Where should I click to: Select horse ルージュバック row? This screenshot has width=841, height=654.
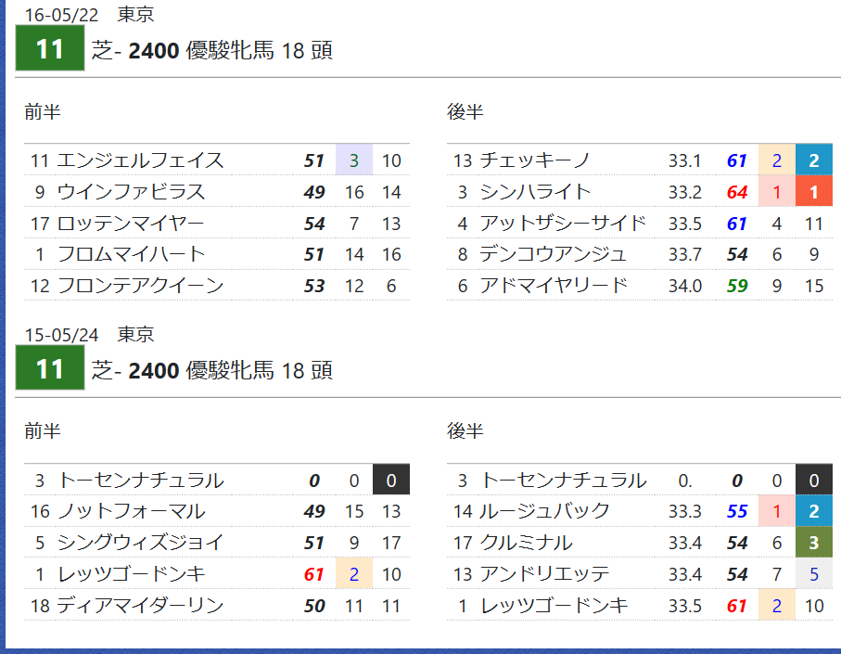pos(640,511)
